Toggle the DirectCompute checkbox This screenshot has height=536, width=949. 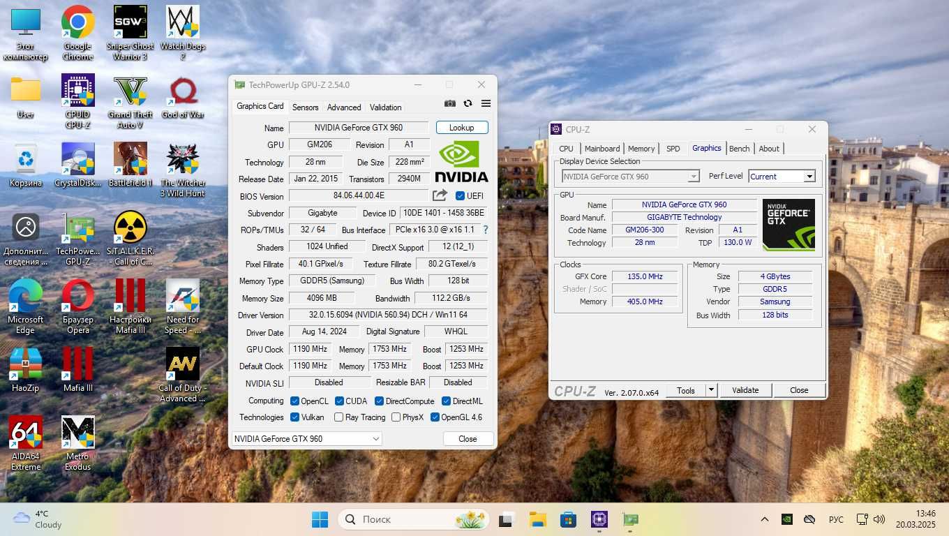[379, 401]
